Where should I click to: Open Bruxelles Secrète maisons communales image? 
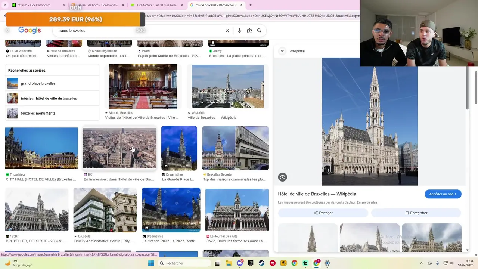pos(235,148)
